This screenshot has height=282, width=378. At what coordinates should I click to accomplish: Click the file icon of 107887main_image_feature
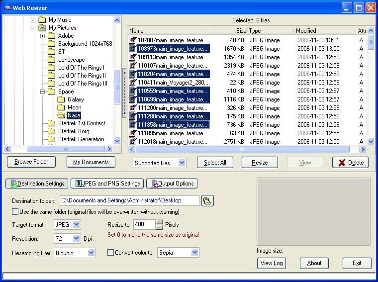click(133, 40)
